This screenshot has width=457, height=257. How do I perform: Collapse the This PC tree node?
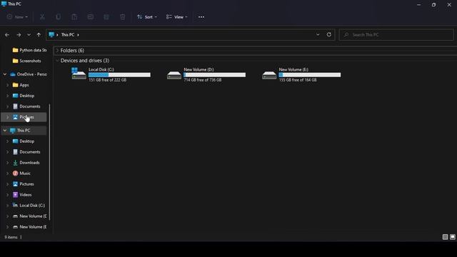5,130
